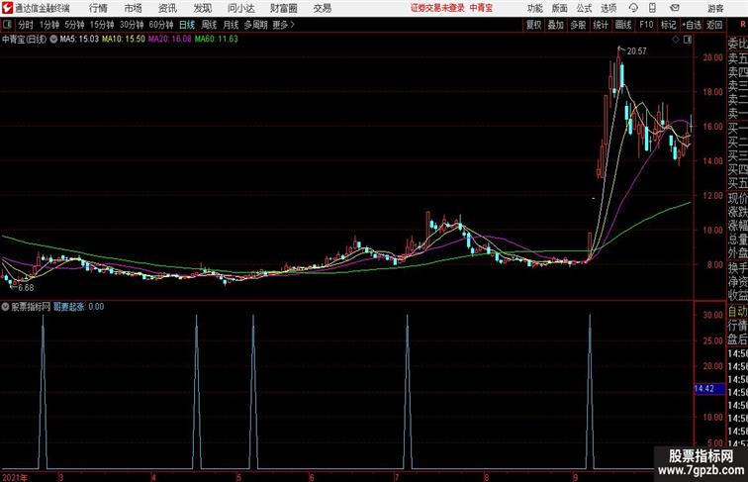Image resolution: width=748 pixels, height=482 pixels.
Task: Toggle the left panel layout icon
Action: 7,25
